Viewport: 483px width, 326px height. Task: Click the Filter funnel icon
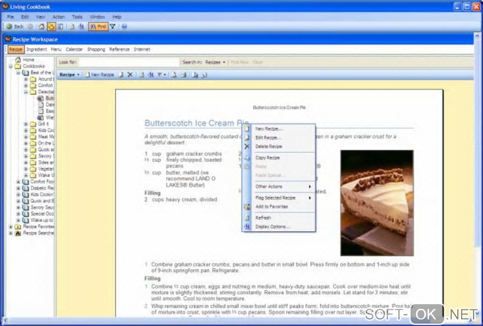pyautogui.click(x=113, y=27)
